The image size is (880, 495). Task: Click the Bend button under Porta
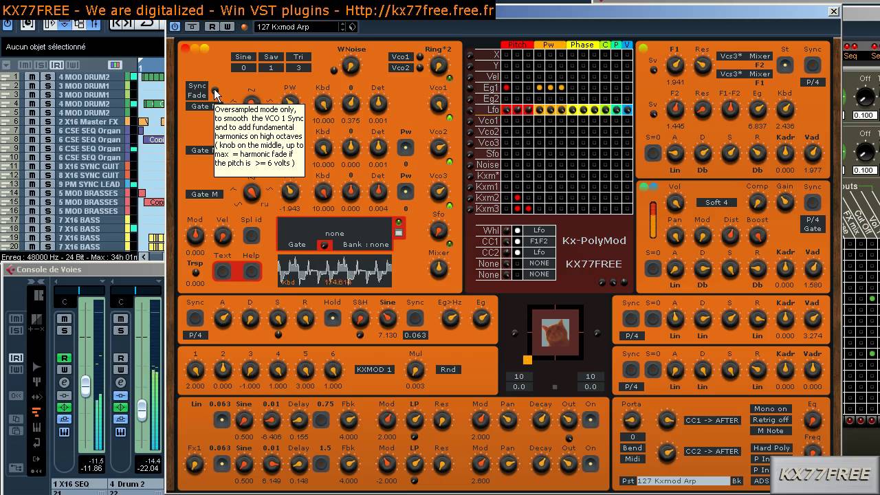(632, 448)
